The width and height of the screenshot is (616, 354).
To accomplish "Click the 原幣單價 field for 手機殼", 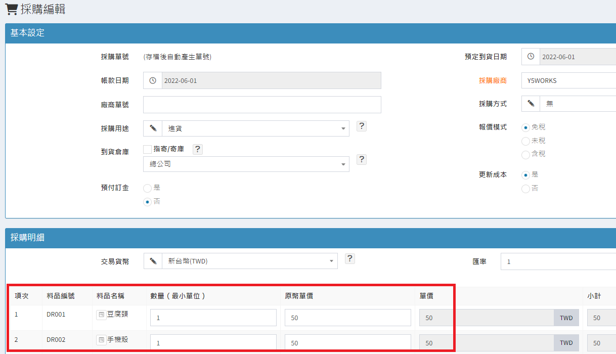I will pos(348,342).
